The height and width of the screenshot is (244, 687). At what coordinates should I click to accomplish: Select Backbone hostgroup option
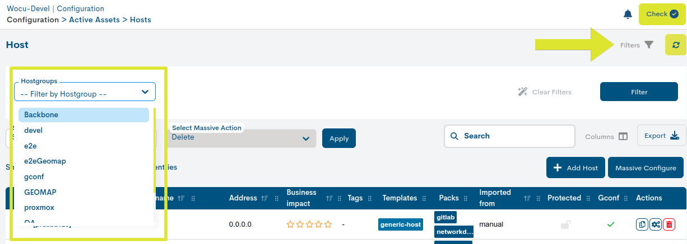click(x=83, y=114)
